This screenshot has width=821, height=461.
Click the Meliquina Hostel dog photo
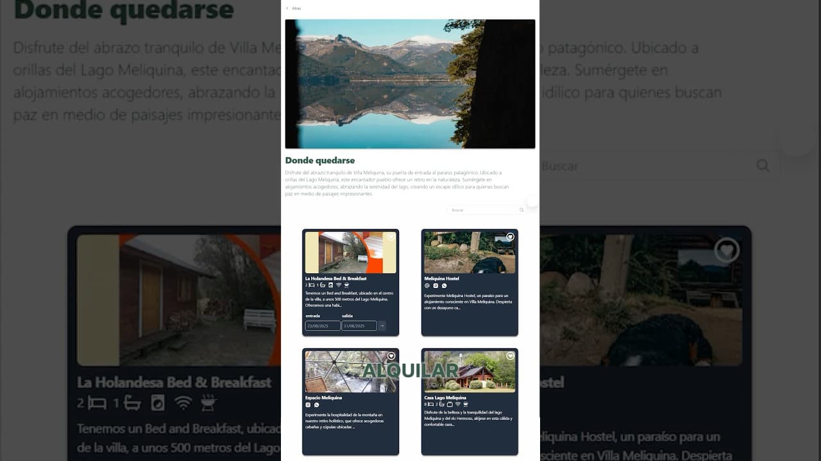coord(470,252)
